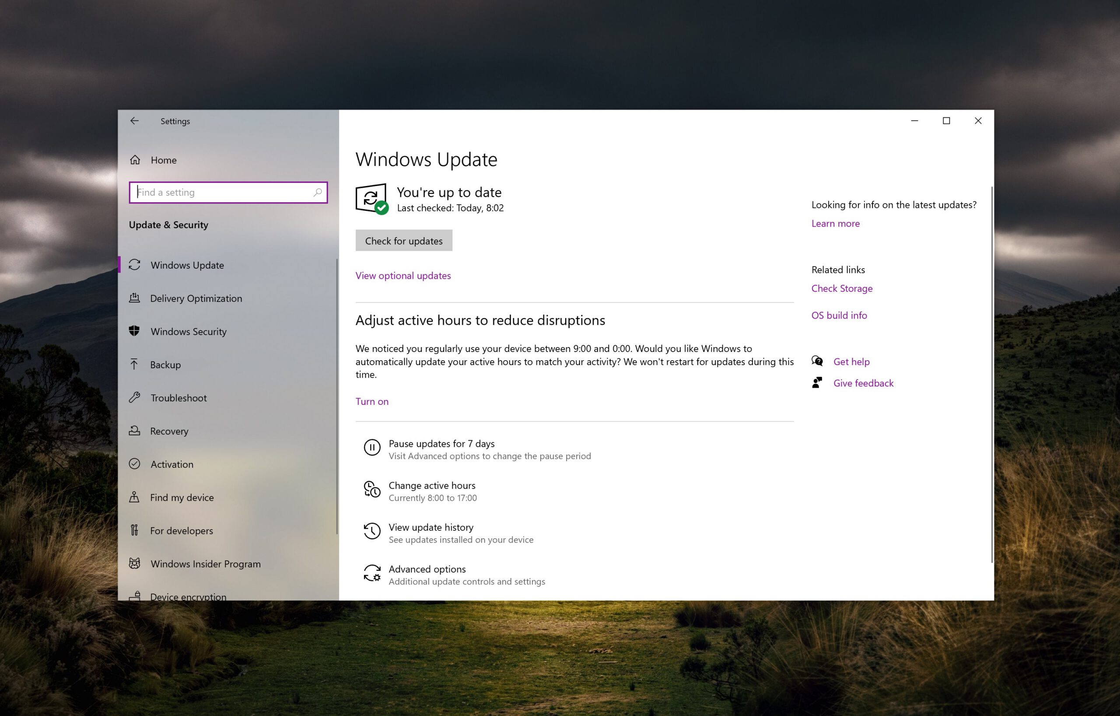Click 'Adjust active hours to reduce disruptions' heading
Image resolution: width=1120 pixels, height=716 pixels.
pos(480,320)
